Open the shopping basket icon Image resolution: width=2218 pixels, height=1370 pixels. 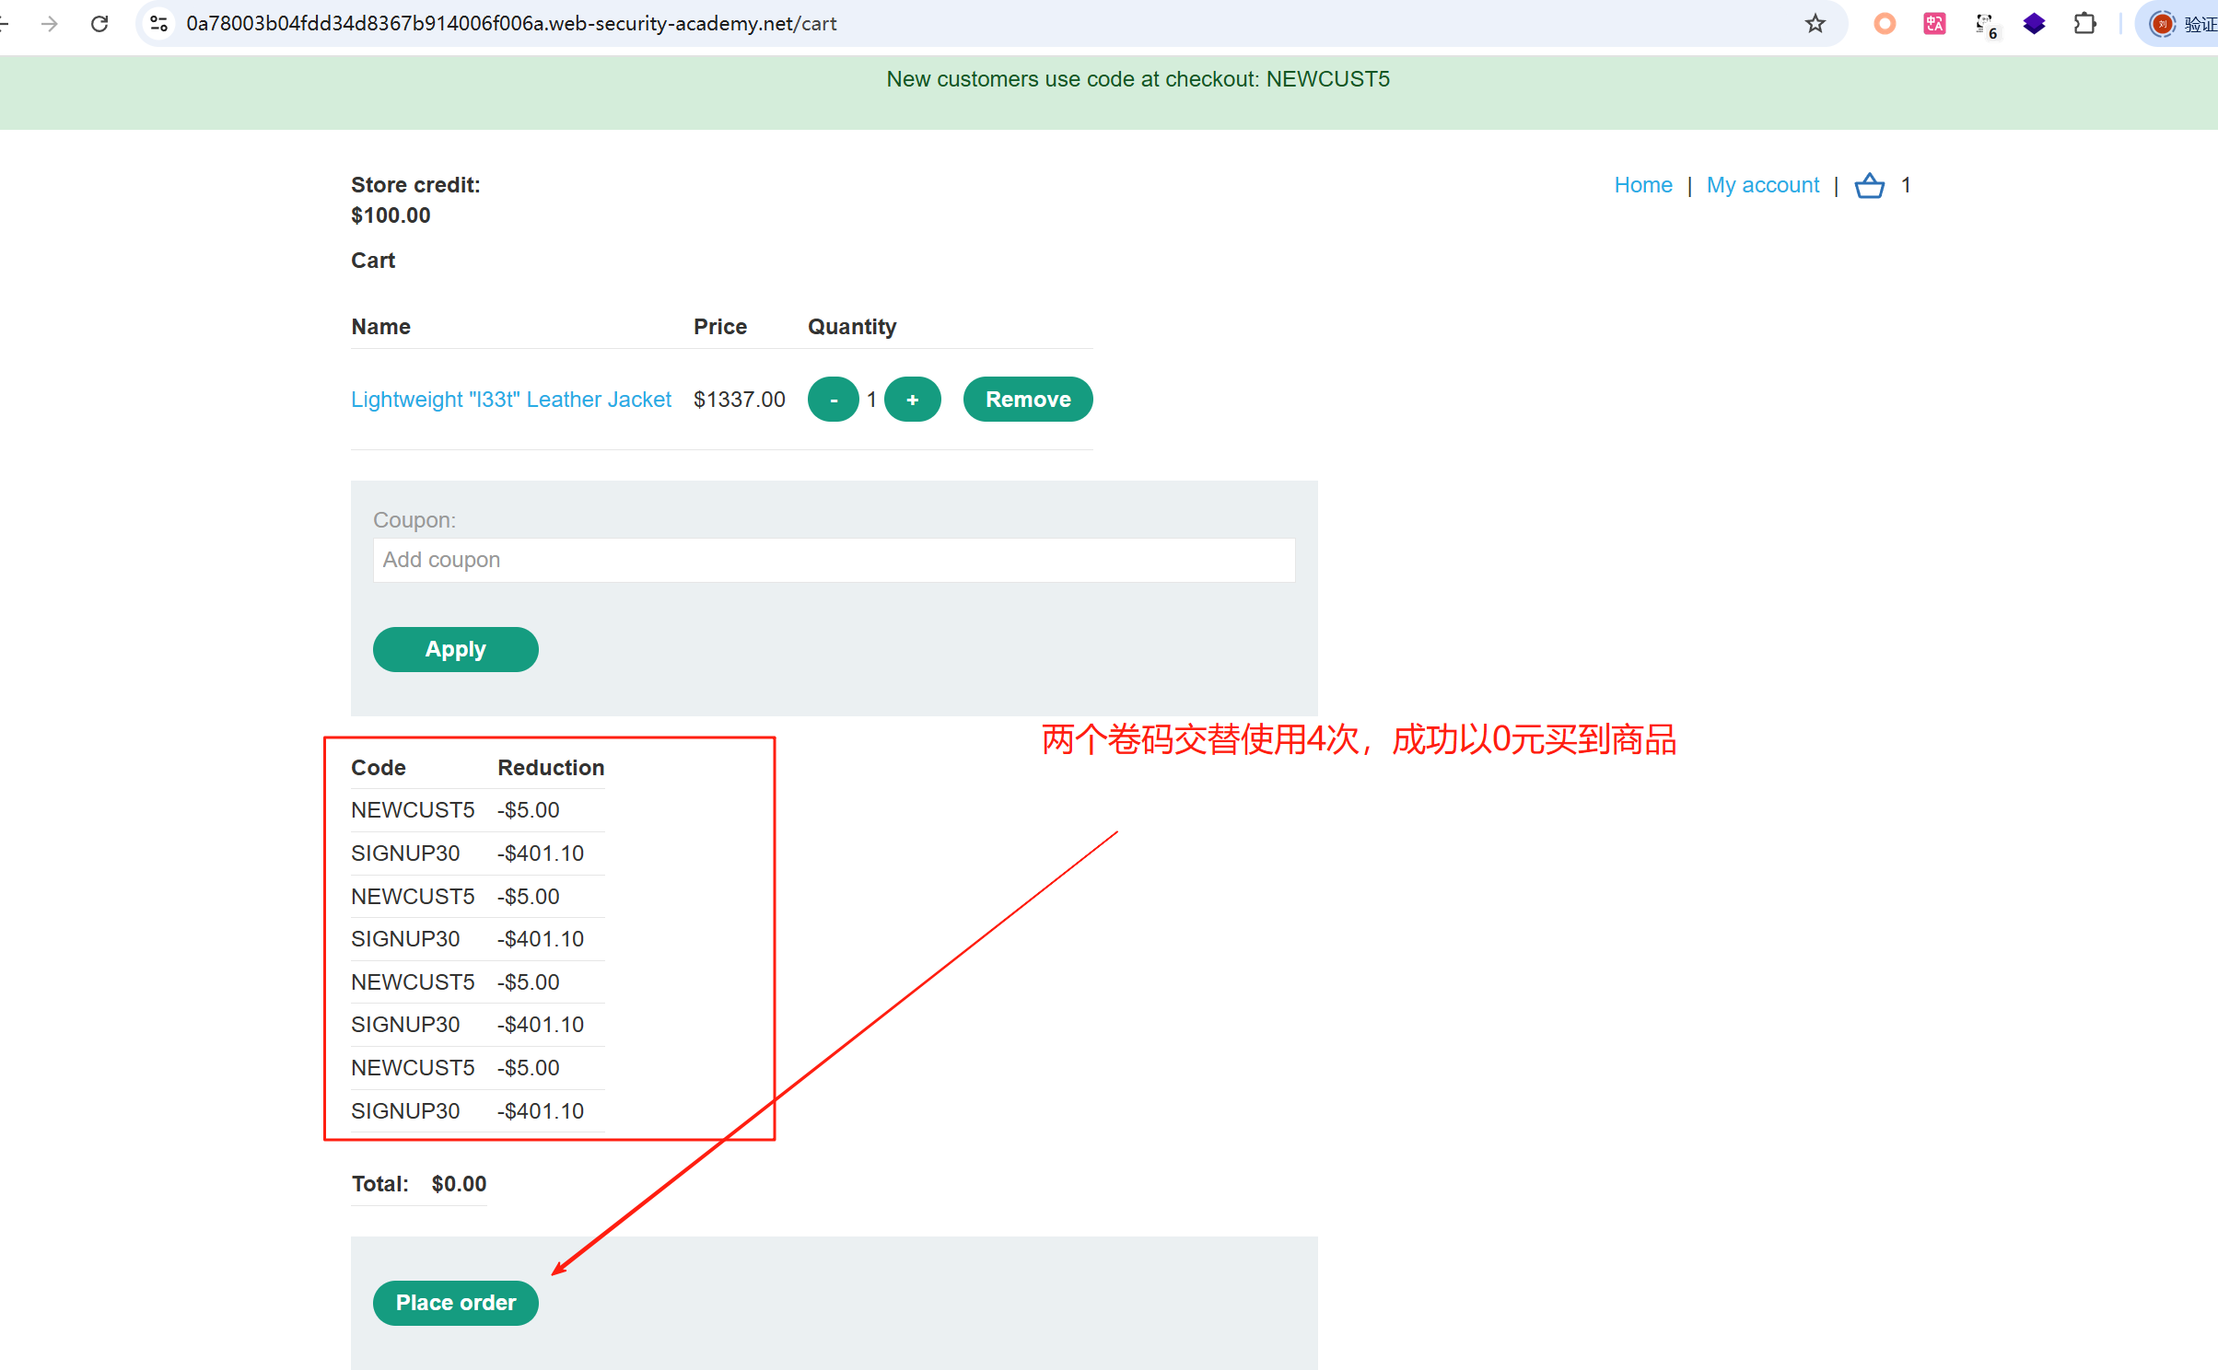(x=1869, y=186)
